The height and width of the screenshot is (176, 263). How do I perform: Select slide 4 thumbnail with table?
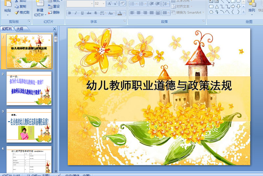pos(29,160)
